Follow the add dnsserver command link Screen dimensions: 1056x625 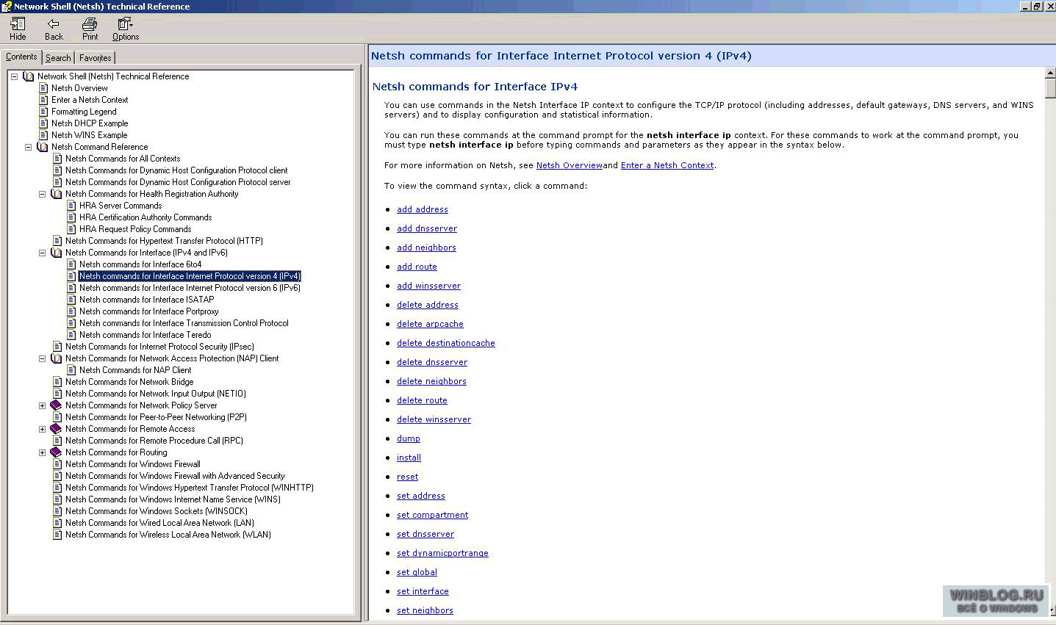pos(427,228)
